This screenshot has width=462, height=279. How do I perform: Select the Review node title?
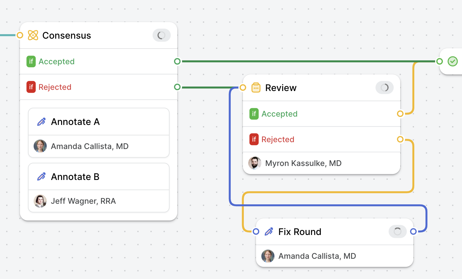tap(281, 87)
